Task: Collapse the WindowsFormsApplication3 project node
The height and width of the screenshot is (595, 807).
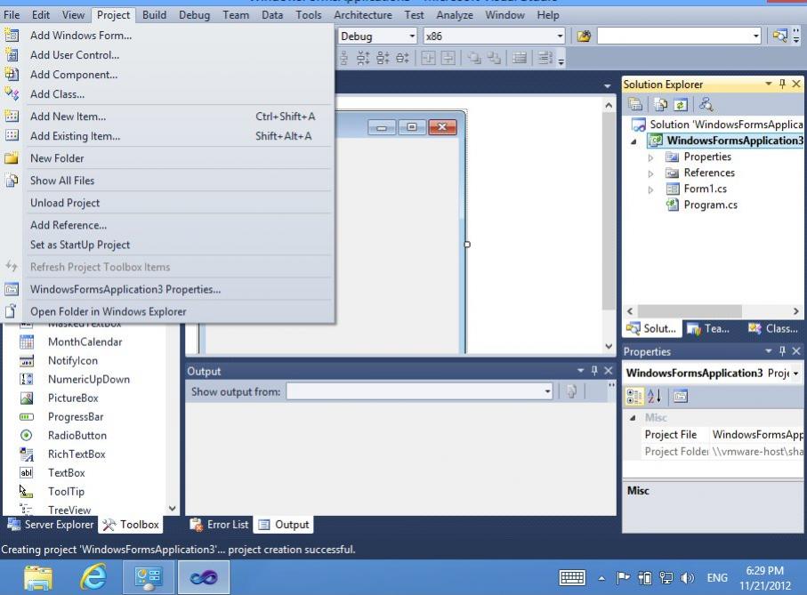Action: [x=634, y=141]
